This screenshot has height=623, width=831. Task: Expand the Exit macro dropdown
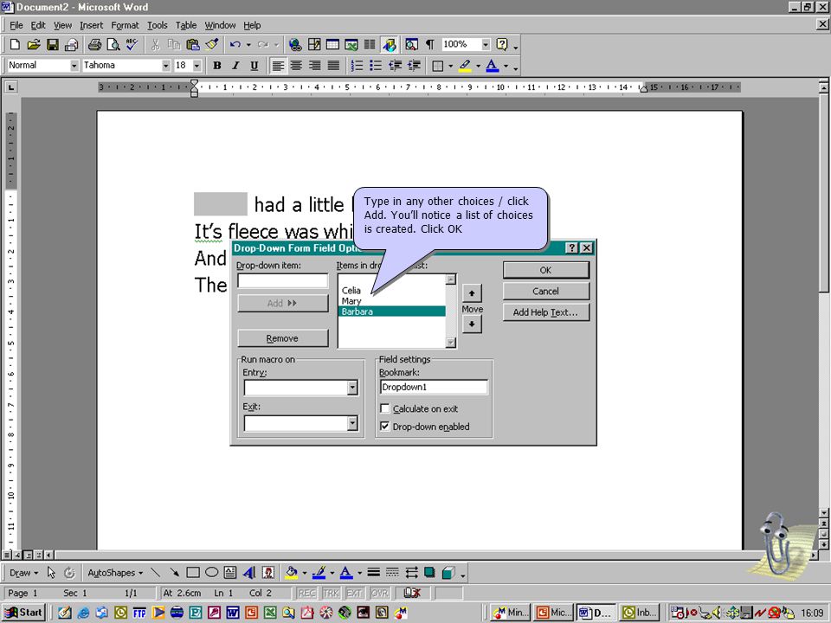click(x=352, y=423)
